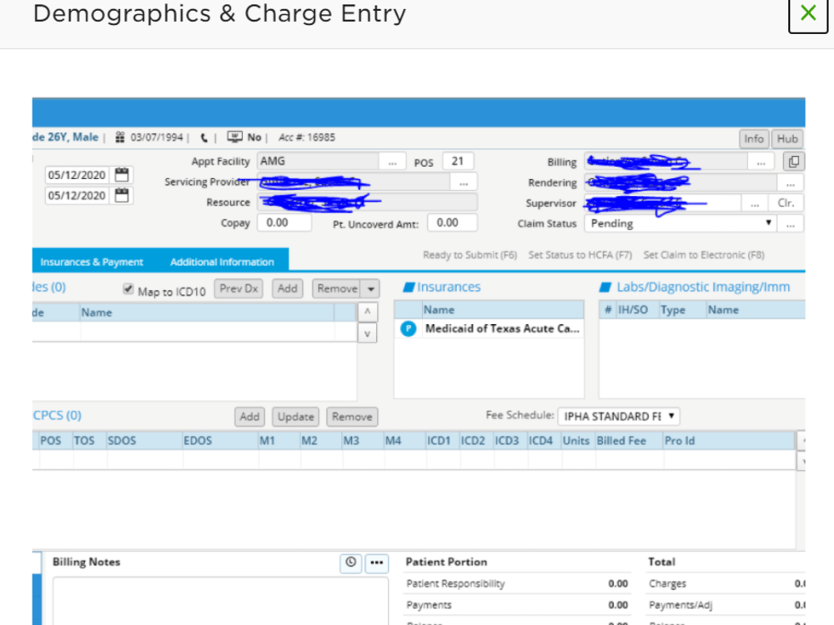Click Set Claim to Electronic (F8)
Image resolution: width=834 pixels, height=625 pixels.
(x=704, y=255)
